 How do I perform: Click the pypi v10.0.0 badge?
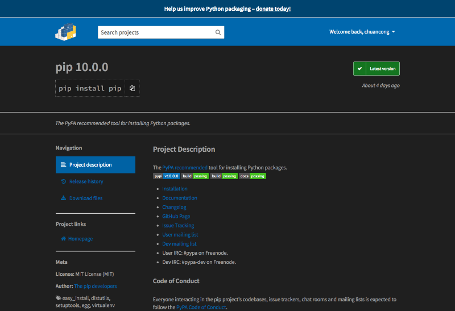pyautogui.click(x=167, y=176)
